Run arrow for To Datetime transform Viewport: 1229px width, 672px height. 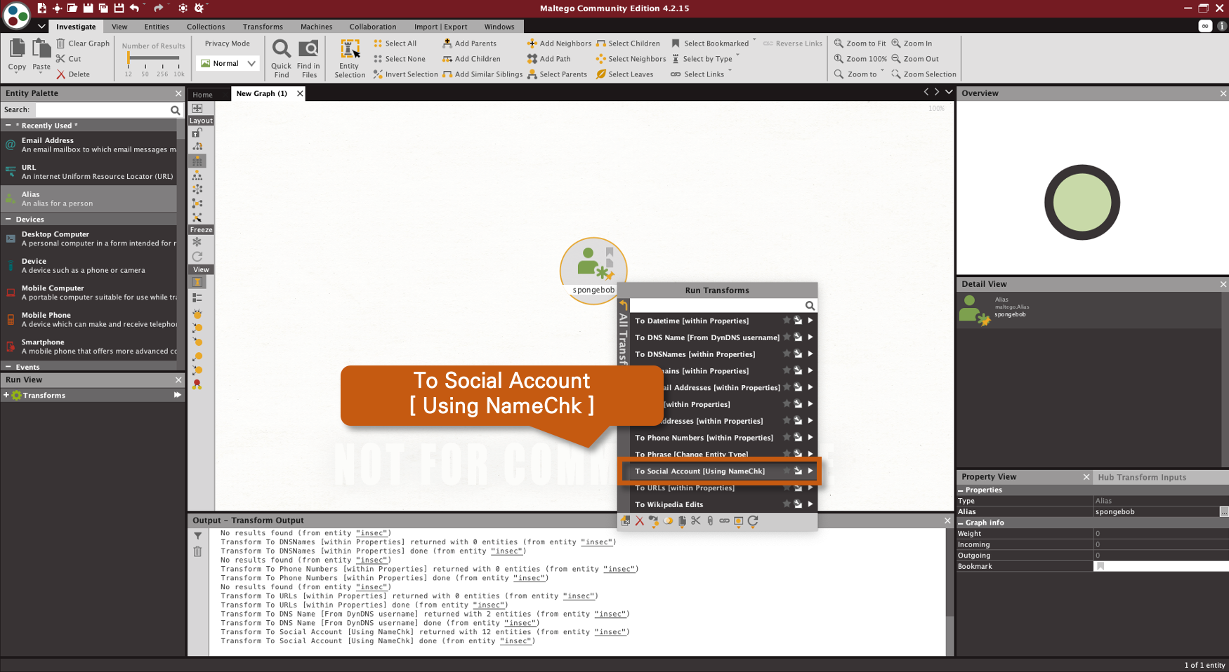pyautogui.click(x=810, y=321)
